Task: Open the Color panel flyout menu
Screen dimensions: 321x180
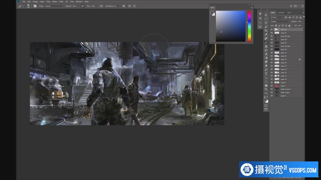Action: [252, 7]
